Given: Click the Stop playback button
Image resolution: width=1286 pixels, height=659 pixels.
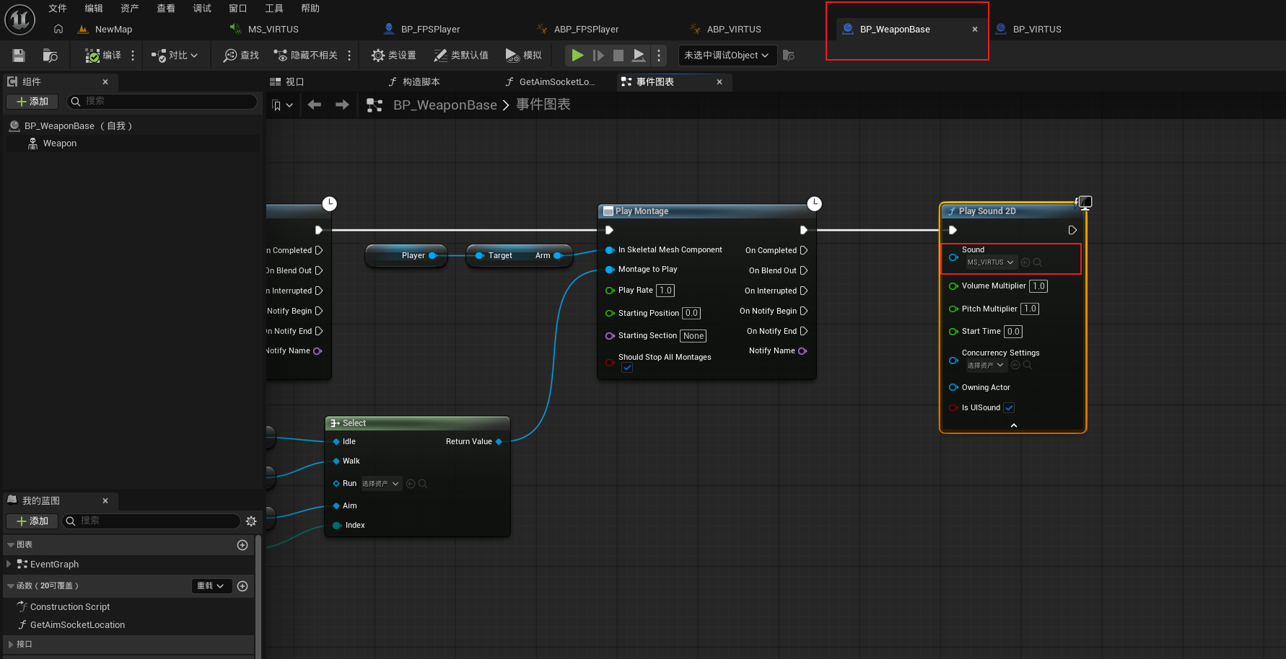Looking at the screenshot, I should pyautogui.click(x=618, y=55).
